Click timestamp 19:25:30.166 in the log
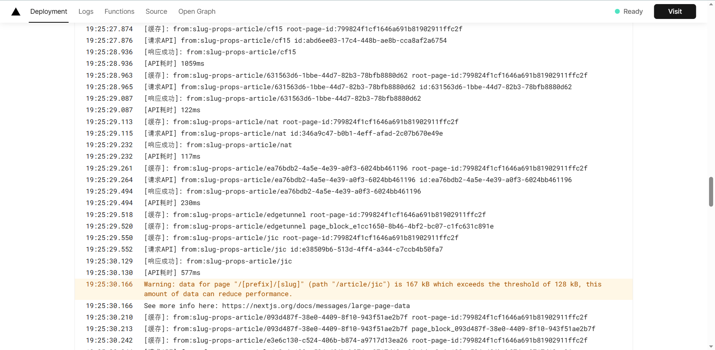The height and width of the screenshot is (350, 715). click(109, 284)
